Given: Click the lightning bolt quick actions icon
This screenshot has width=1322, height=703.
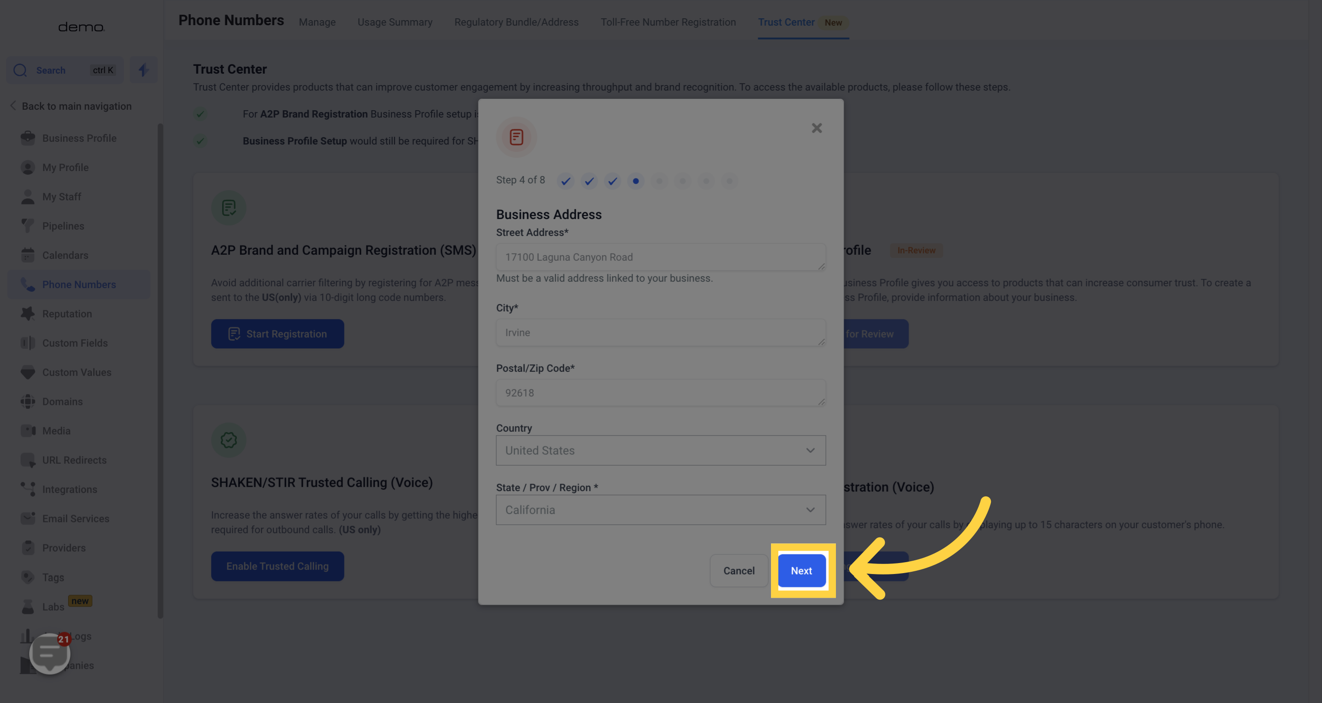Looking at the screenshot, I should click(x=143, y=70).
